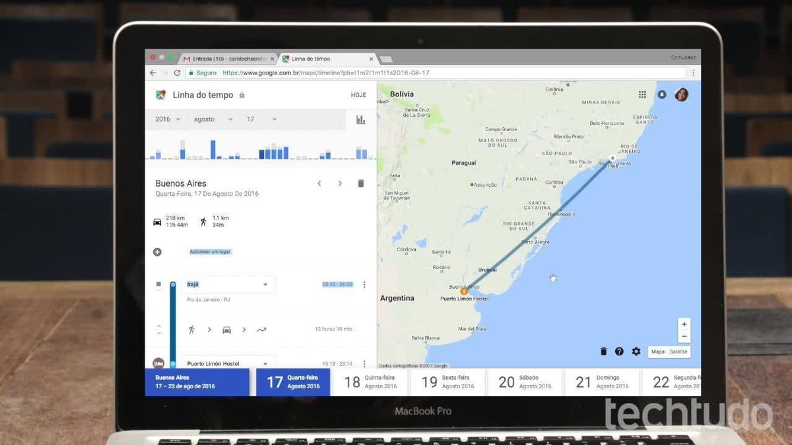Go to previous day arrow by Buenos Aires

pos(319,183)
